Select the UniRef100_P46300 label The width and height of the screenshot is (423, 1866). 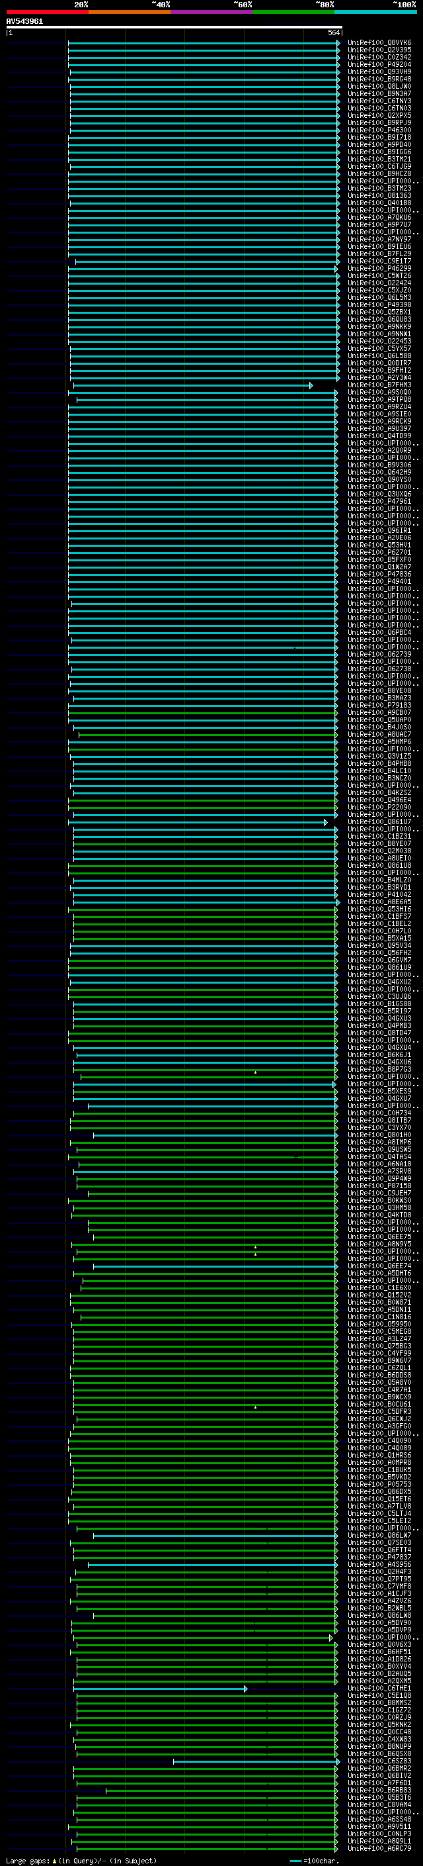click(x=379, y=130)
